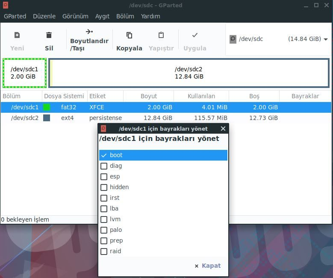Screen dimensions: 333x278
Task: Click the blue ext4 color swatch
Action: pos(47,118)
